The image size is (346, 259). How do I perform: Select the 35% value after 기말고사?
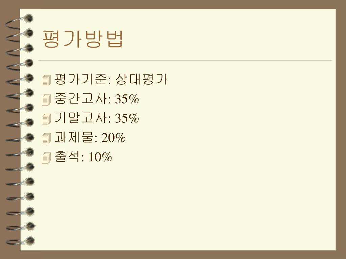(x=127, y=118)
